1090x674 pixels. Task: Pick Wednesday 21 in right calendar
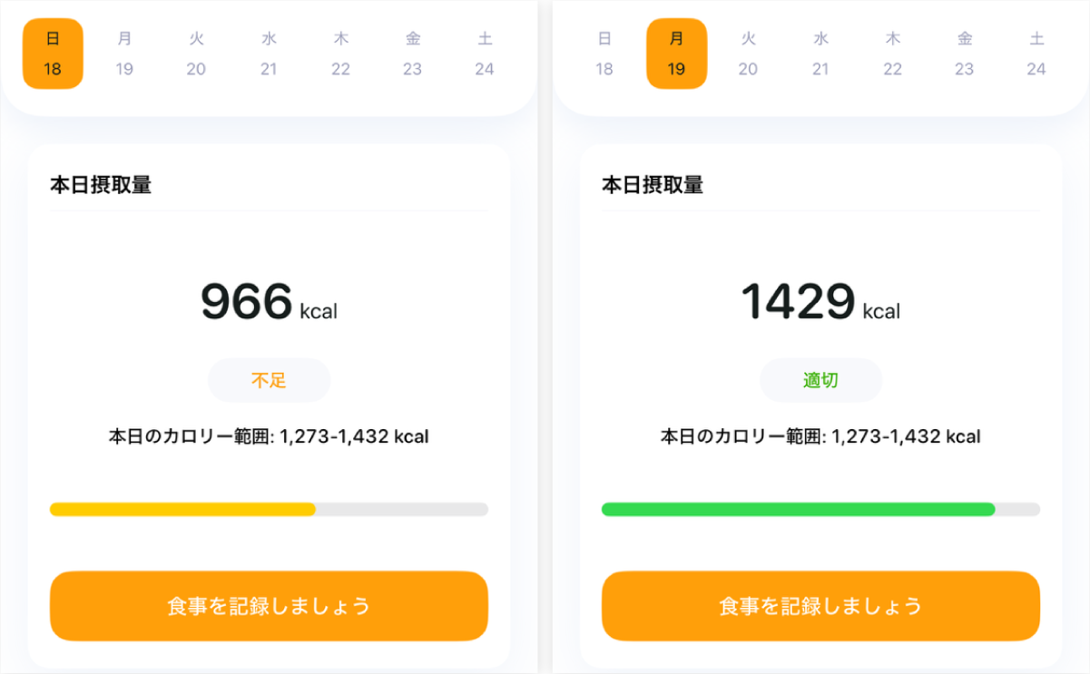(x=820, y=54)
